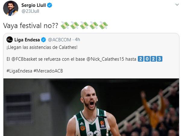Click the blue digit 3 emoji
181x136 pixels.
point(160,59)
